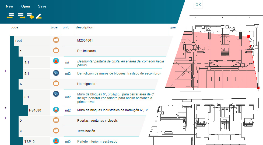Click the Open menu item

[26, 6]
